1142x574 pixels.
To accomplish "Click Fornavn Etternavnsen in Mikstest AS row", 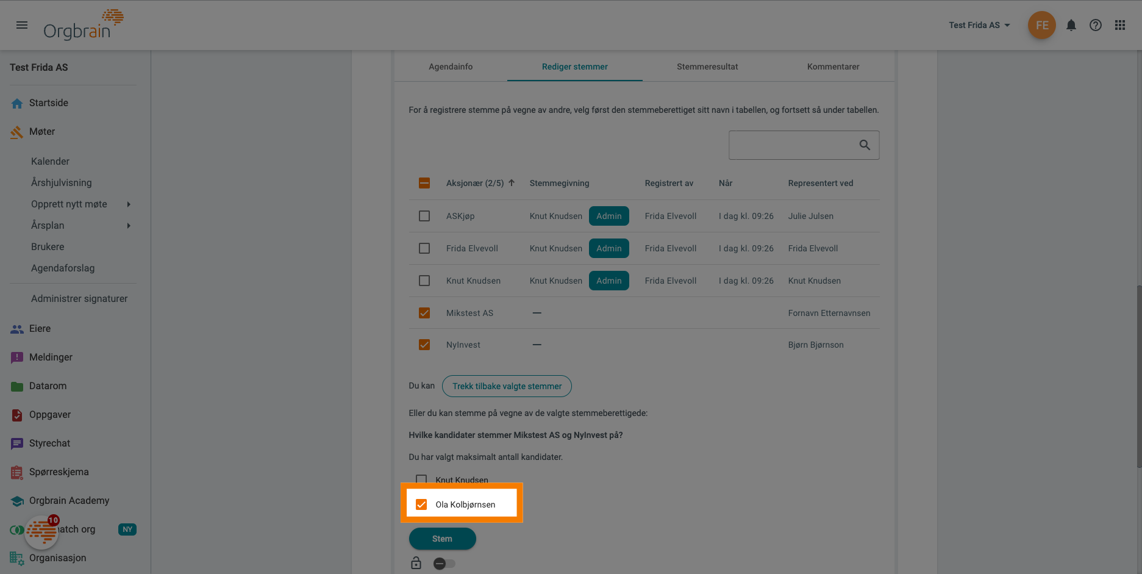I will (x=829, y=313).
